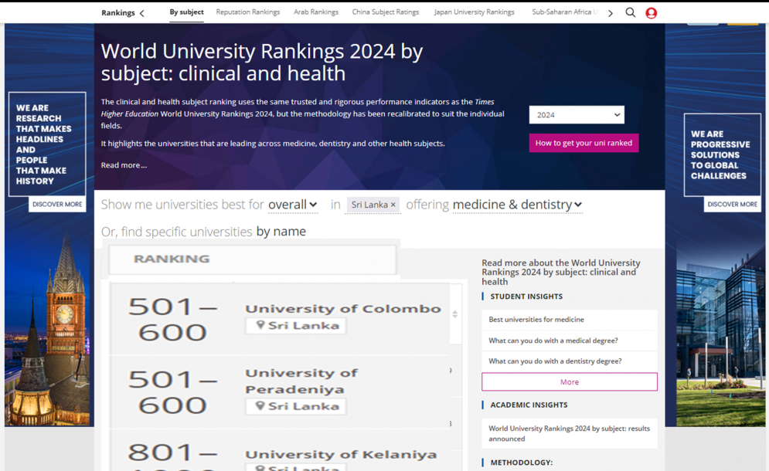The image size is (769, 471).
Task: Click Discover More on left banner
Action: [57, 205]
